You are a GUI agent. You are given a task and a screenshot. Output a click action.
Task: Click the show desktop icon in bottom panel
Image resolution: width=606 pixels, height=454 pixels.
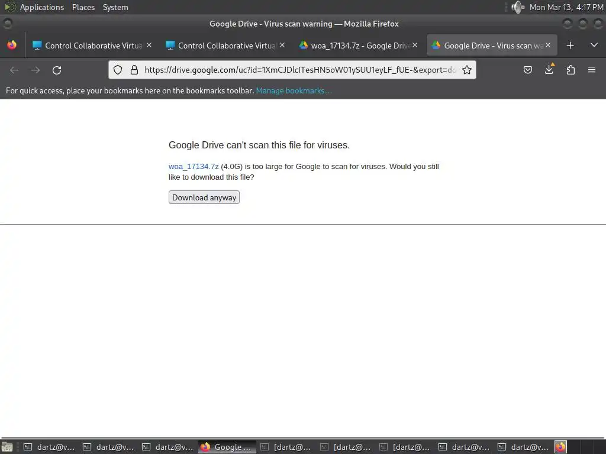tap(7, 447)
